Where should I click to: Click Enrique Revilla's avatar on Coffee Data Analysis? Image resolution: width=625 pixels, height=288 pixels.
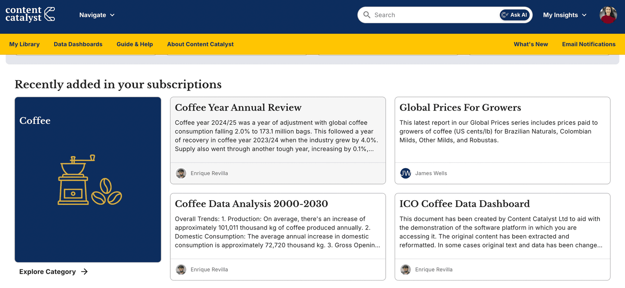point(181,269)
